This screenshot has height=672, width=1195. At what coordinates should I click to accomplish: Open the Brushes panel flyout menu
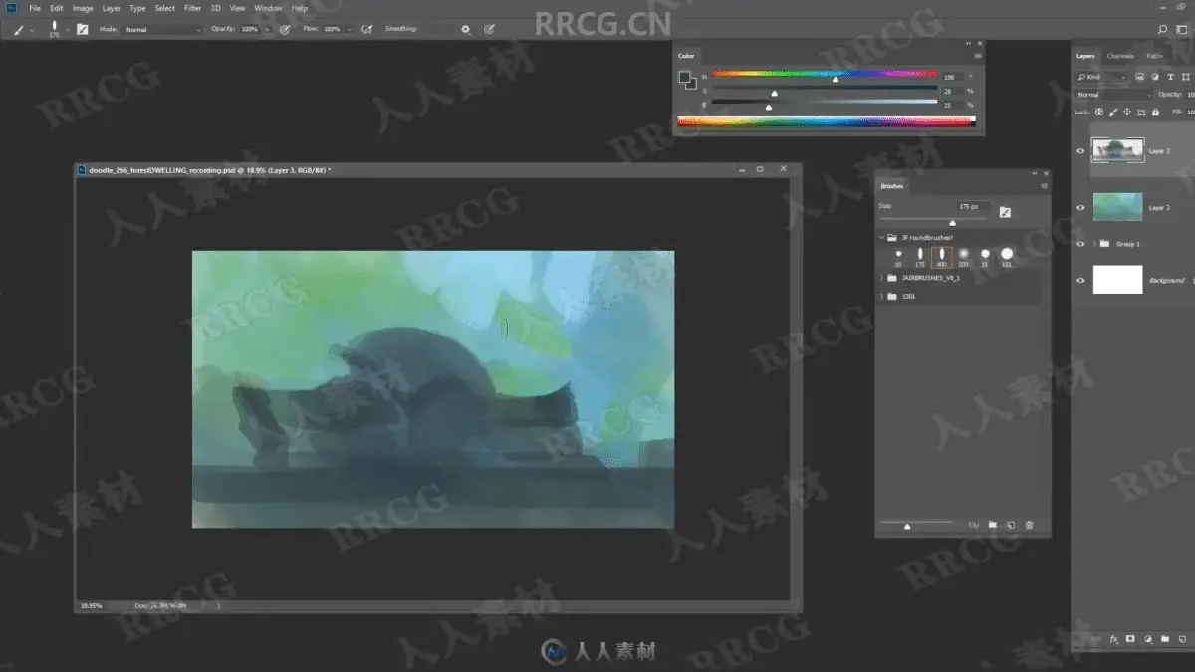tap(1044, 186)
